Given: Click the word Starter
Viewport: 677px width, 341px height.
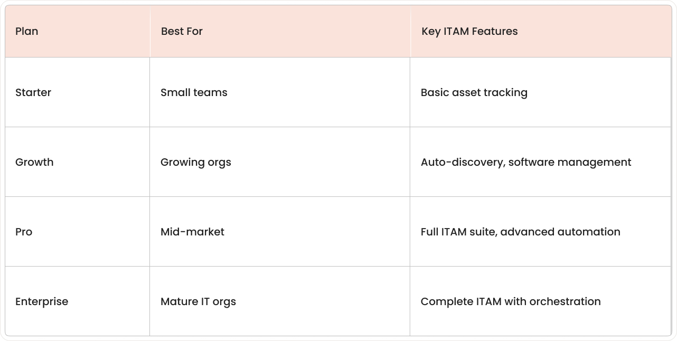Looking at the screenshot, I should click(x=33, y=92).
